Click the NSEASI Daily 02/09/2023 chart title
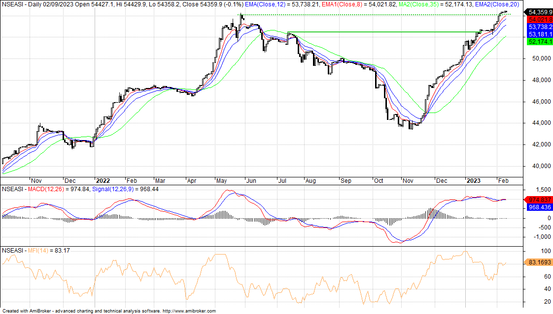The height and width of the screenshot is (314, 553). (x=122, y=4)
